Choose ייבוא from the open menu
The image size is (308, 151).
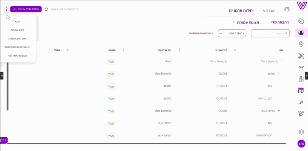(17, 22)
